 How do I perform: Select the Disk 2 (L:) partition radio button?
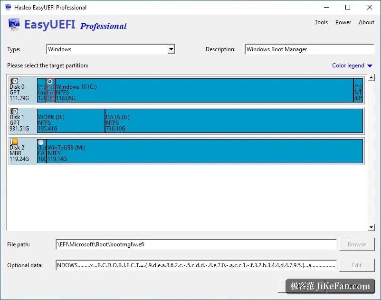tap(41, 142)
